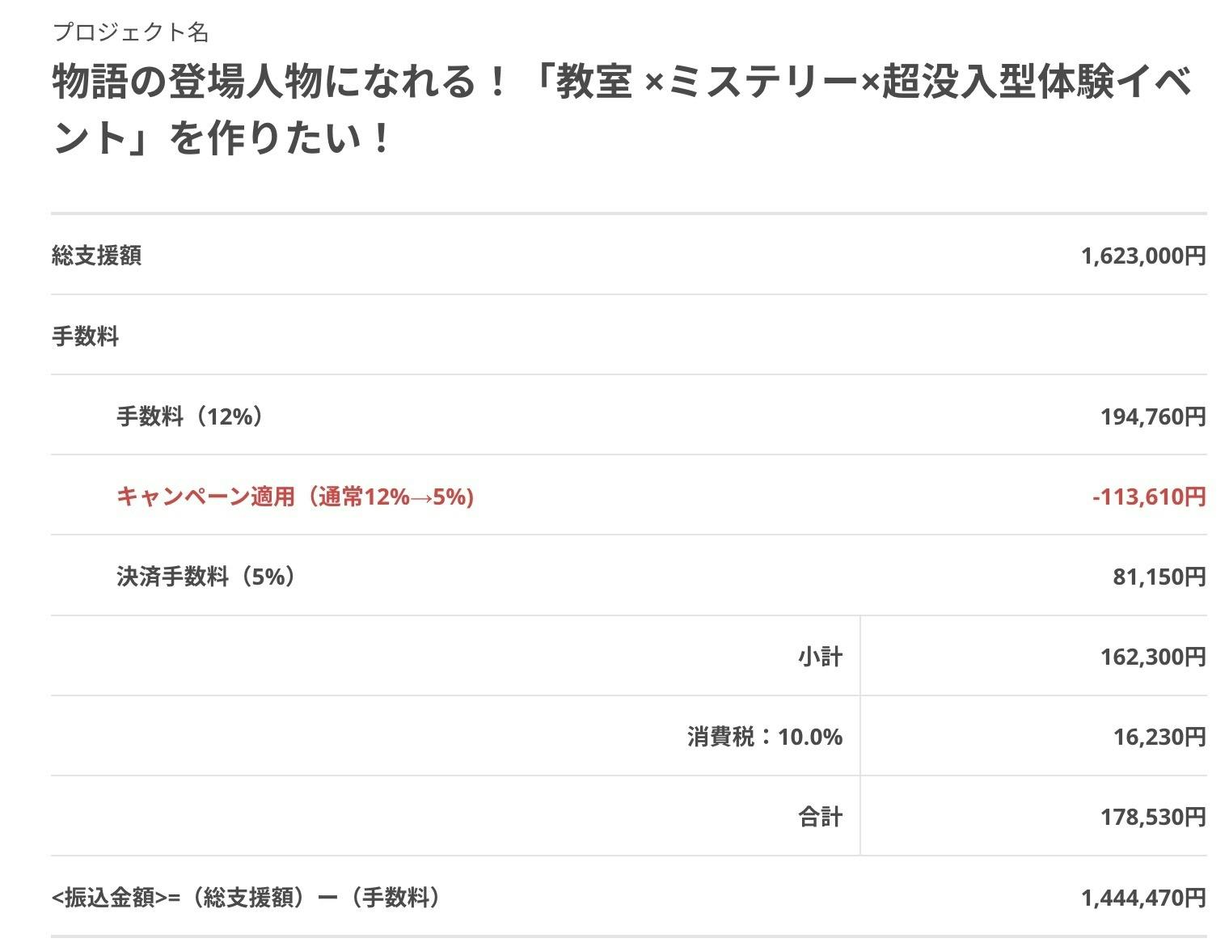Click the red キャンペーン適用 label
The width and height of the screenshot is (1229, 951).
tap(295, 497)
